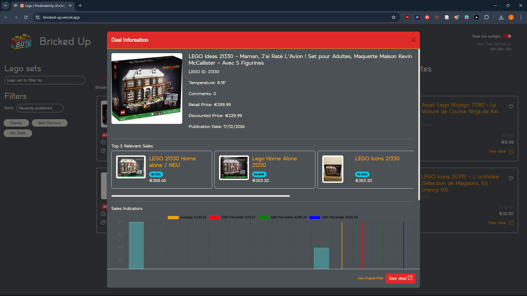Expand the Recently published sort dropdown
527x296 pixels.
point(40,108)
